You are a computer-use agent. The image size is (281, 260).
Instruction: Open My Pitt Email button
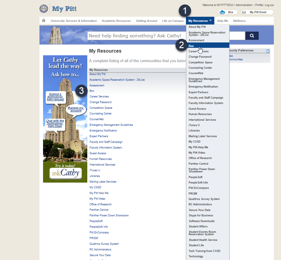point(257,12)
